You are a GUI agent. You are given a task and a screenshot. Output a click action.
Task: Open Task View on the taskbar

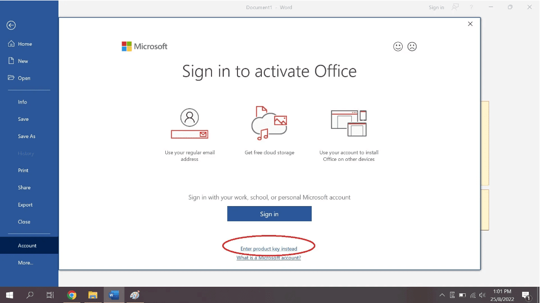coord(50,295)
